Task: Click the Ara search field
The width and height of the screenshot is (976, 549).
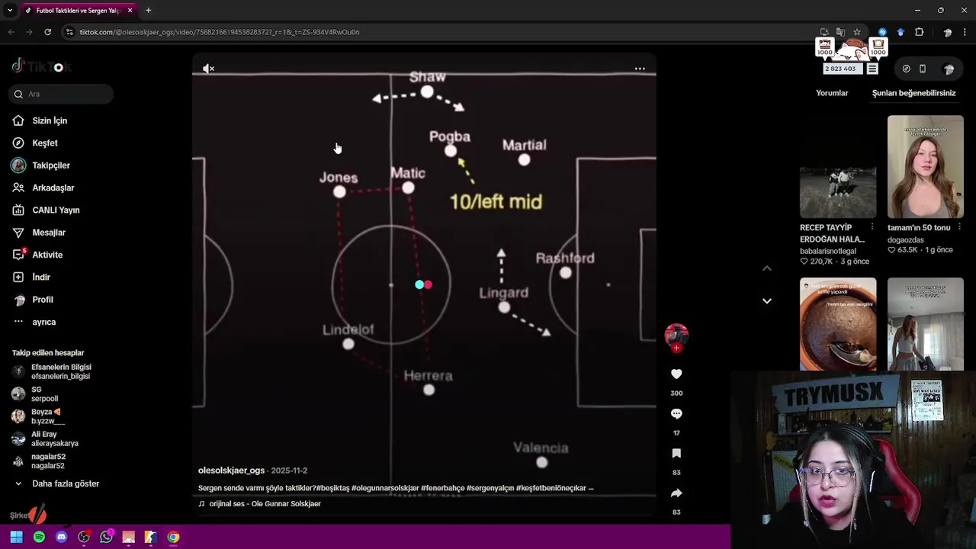Action: coord(62,94)
